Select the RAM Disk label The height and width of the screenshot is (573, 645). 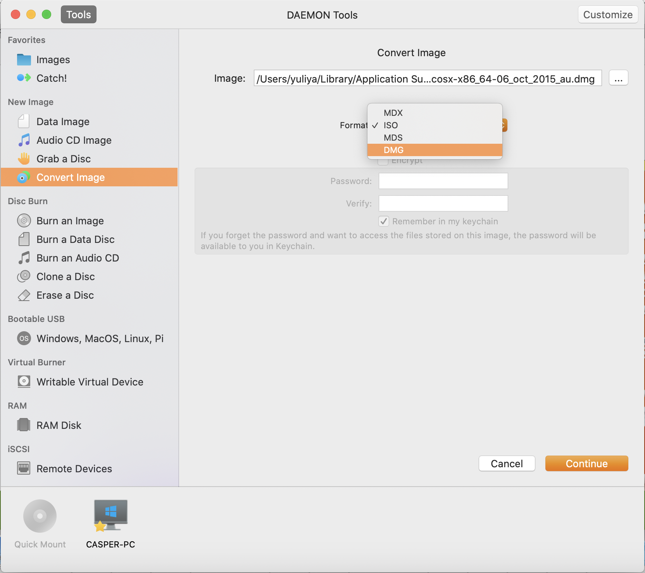[59, 425]
